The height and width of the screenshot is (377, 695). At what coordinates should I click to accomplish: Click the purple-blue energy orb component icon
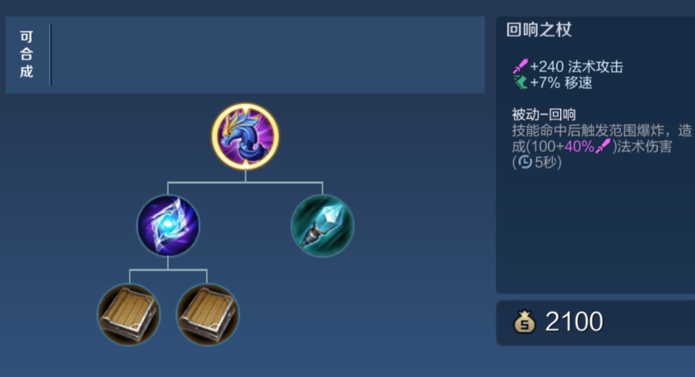(x=168, y=226)
